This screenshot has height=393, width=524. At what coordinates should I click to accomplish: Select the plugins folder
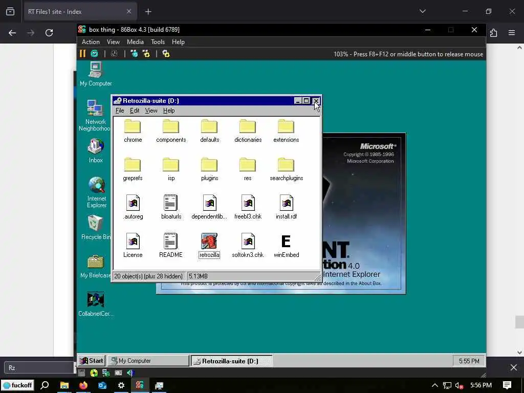point(209,169)
